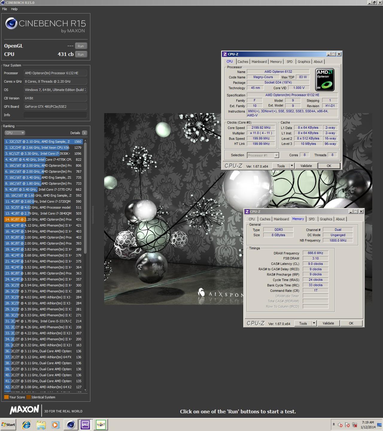The image size is (383, 431).
Task: Click scroll down arrow of ranking list
Action: pos(85,390)
